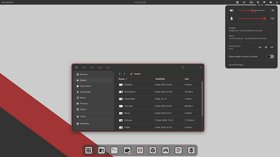Image resolution: width=280 pixels, height=157 pixels.
Task: Open the stacked layers app in dock
Action: [x=191, y=150]
